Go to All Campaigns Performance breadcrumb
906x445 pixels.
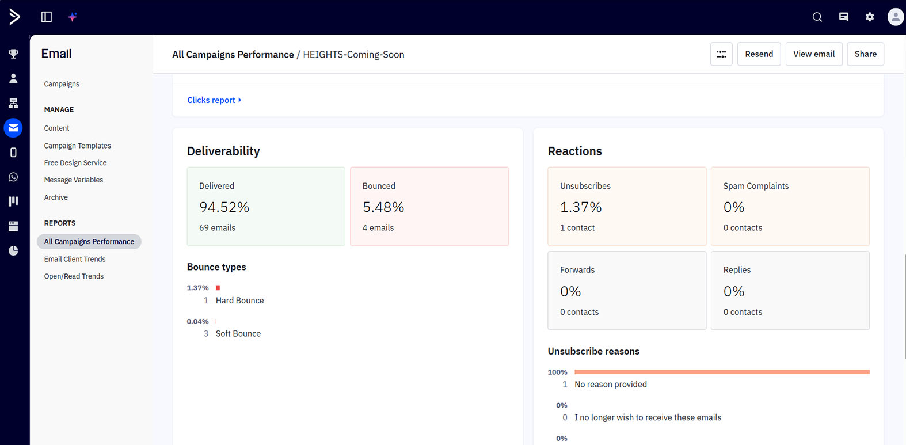click(233, 55)
